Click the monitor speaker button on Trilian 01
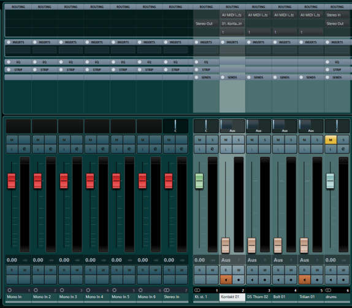Screen dimensions: 352x308 click(304, 280)
